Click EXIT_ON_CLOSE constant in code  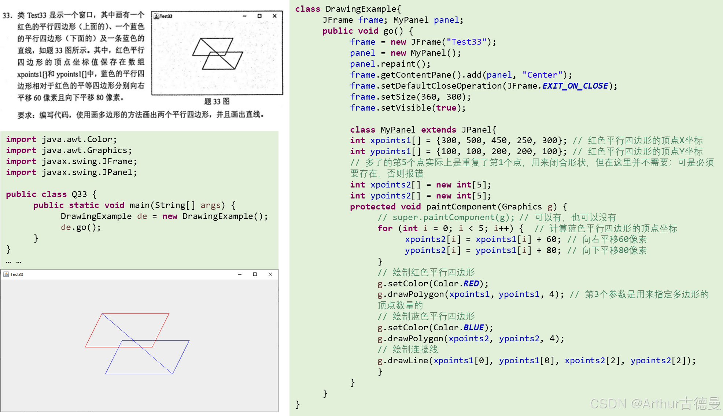click(x=575, y=86)
